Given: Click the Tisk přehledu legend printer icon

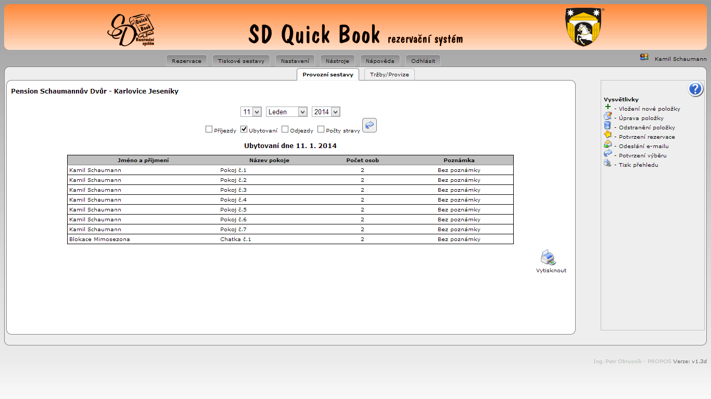Looking at the screenshot, I should pyautogui.click(x=607, y=163).
